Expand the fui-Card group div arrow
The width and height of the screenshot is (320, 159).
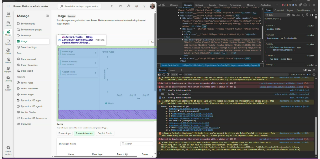coord(182,40)
